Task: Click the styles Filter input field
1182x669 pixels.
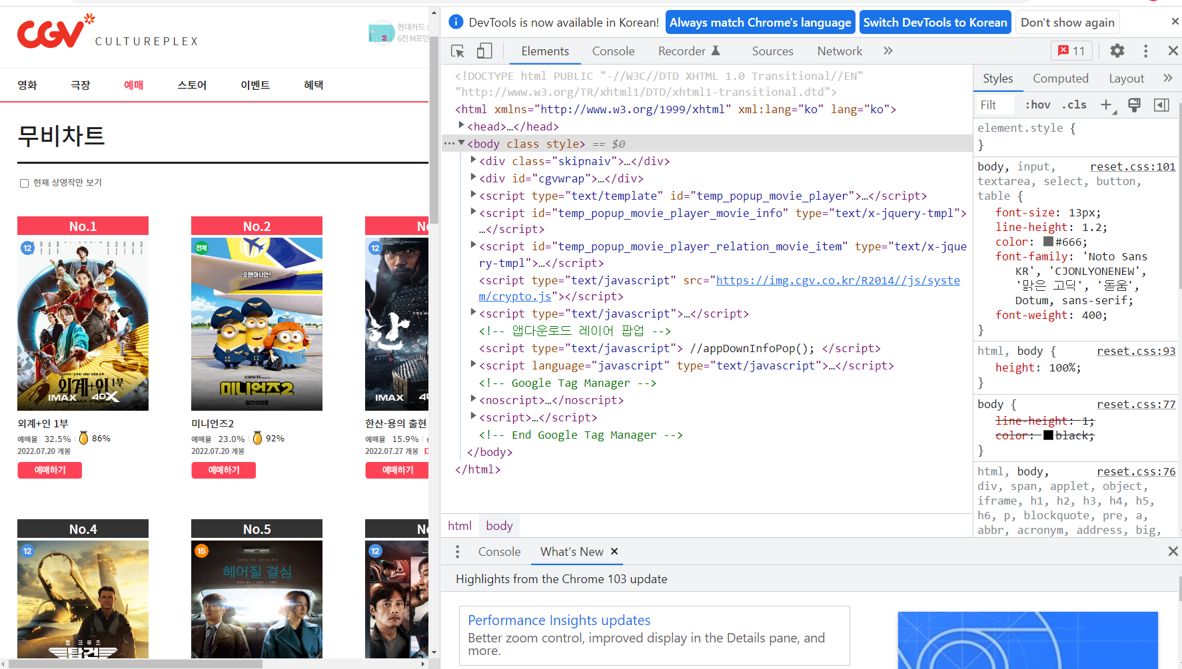Action: 995,105
